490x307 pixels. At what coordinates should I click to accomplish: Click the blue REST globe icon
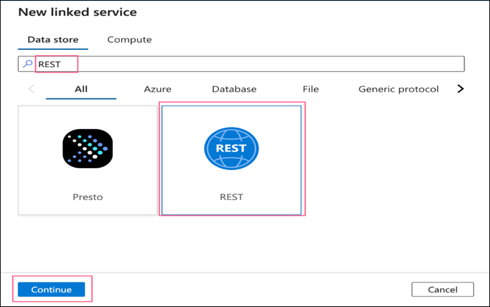[x=231, y=148]
